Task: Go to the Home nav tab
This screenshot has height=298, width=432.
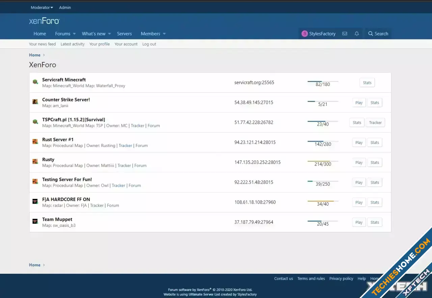Action: click(40, 34)
